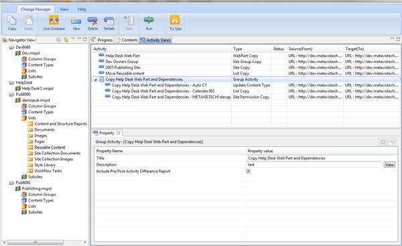Viewport: 402px width, 246px height.
Task: Select the 'Auto CT' sub-activity row
Action: click(x=246, y=85)
